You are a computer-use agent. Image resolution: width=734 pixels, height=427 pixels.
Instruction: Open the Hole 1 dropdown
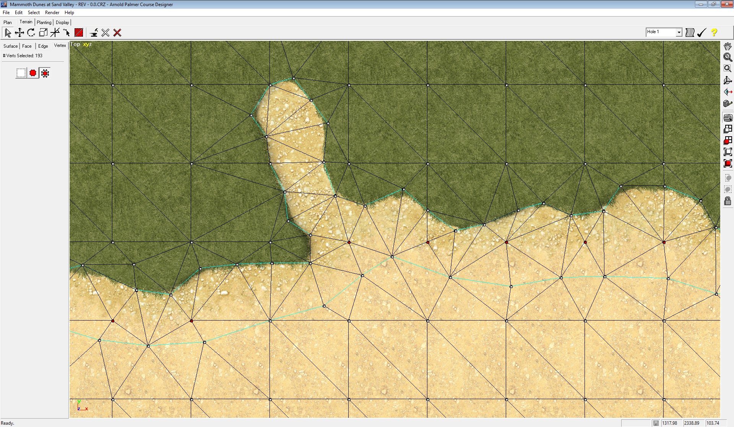click(x=679, y=32)
